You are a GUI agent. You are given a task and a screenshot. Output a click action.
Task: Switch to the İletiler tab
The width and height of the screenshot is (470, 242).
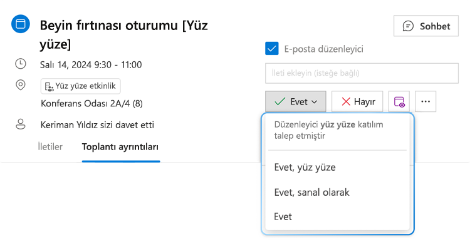tap(50, 147)
